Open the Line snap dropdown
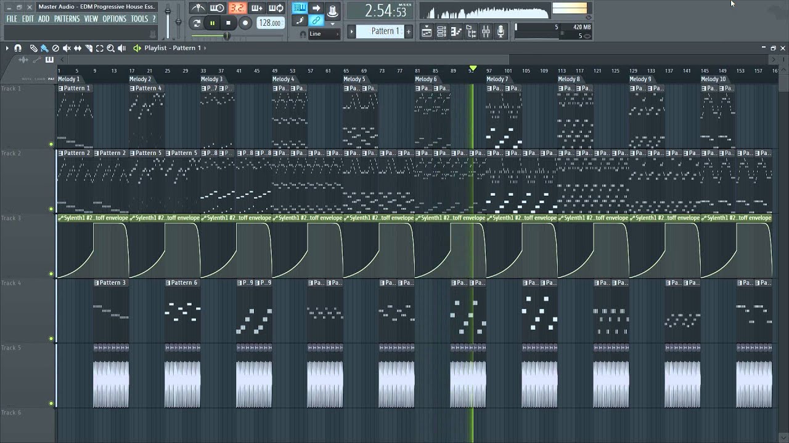The image size is (789, 443). [x=324, y=34]
